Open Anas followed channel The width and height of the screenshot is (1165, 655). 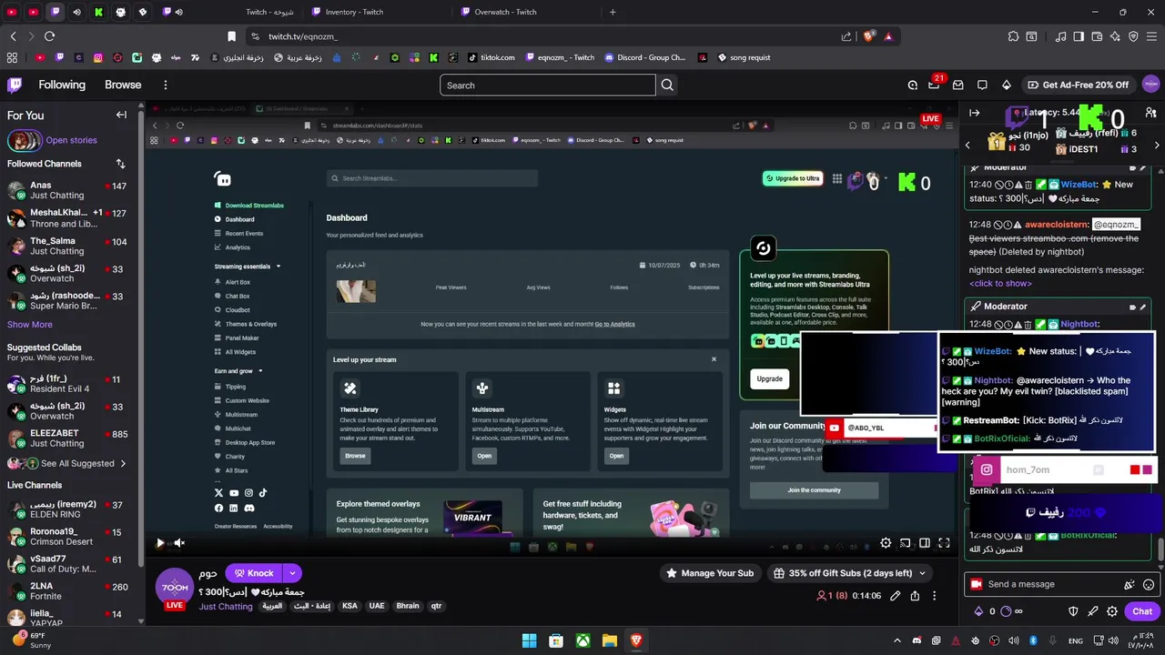click(68, 190)
